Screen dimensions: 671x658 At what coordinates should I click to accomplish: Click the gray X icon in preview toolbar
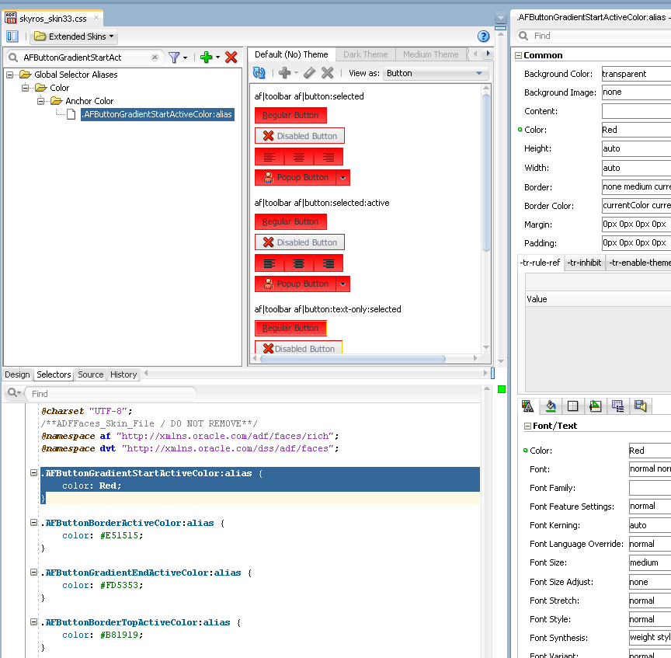(x=328, y=73)
